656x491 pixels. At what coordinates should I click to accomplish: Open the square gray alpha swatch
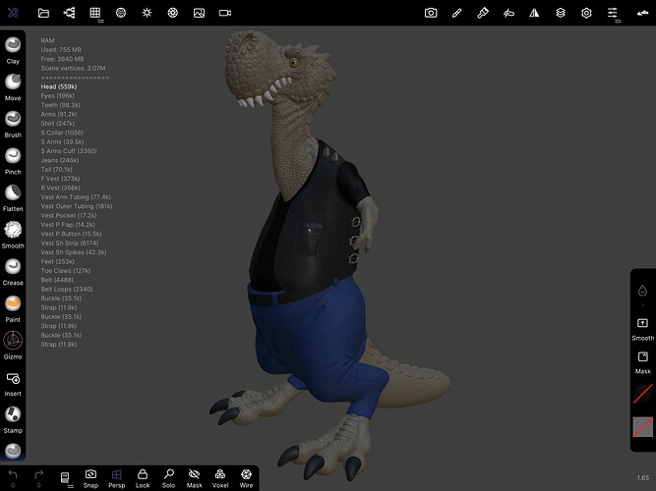642,426
